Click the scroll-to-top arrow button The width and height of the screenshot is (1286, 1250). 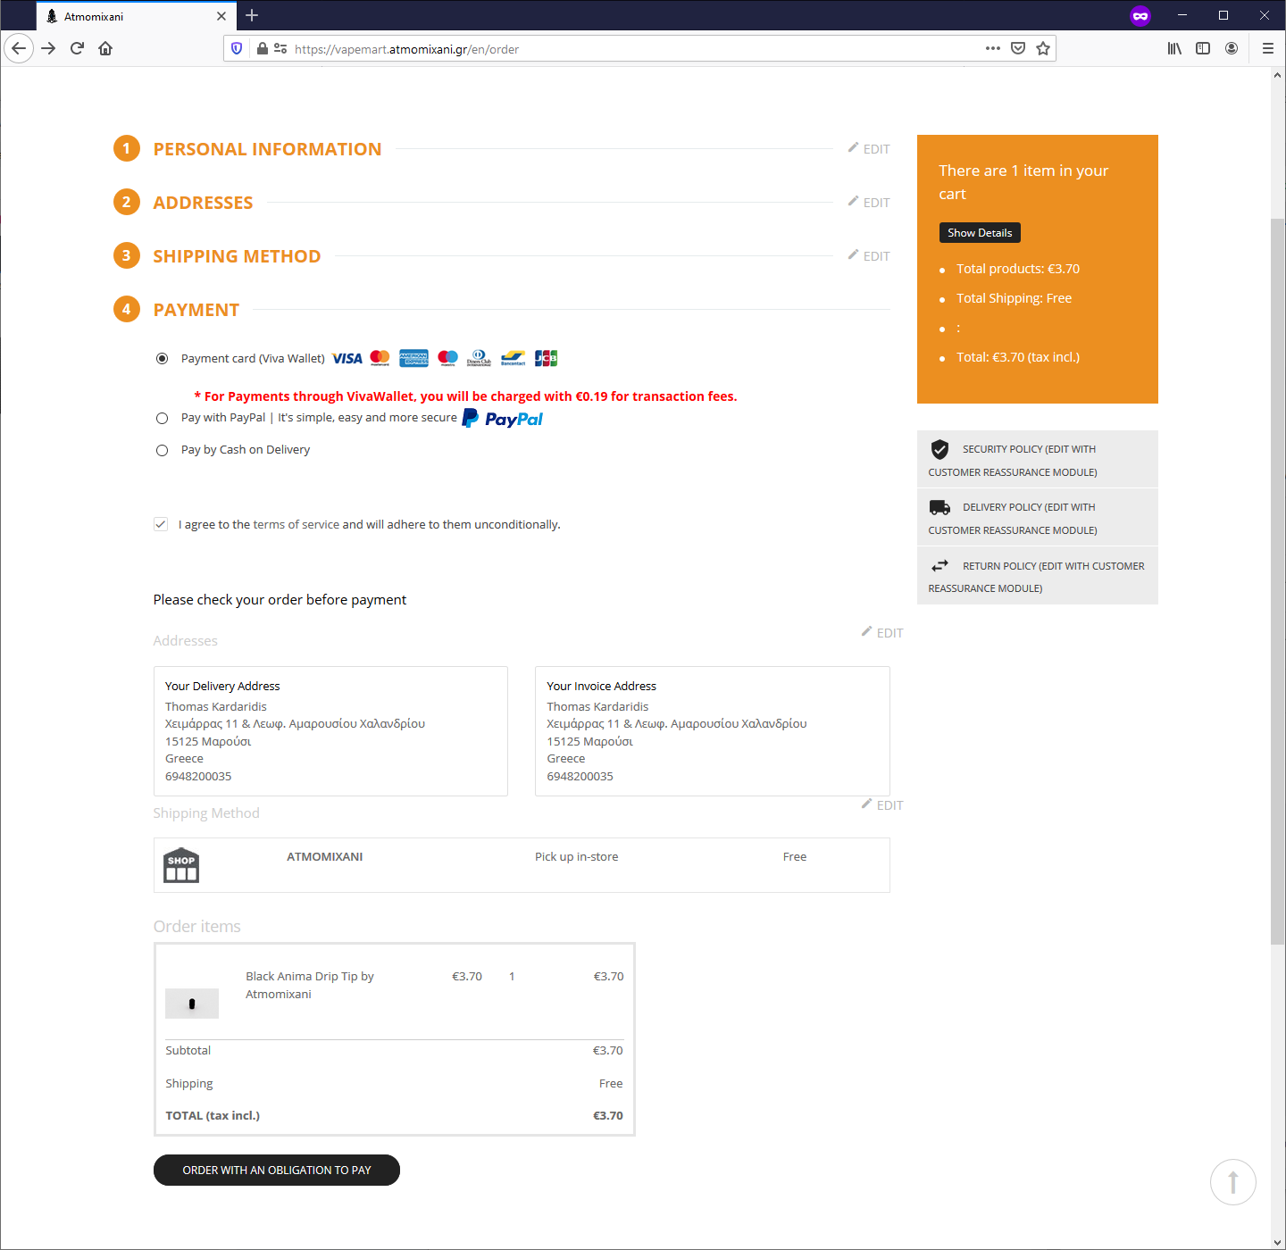(x=1232, y=1181)
